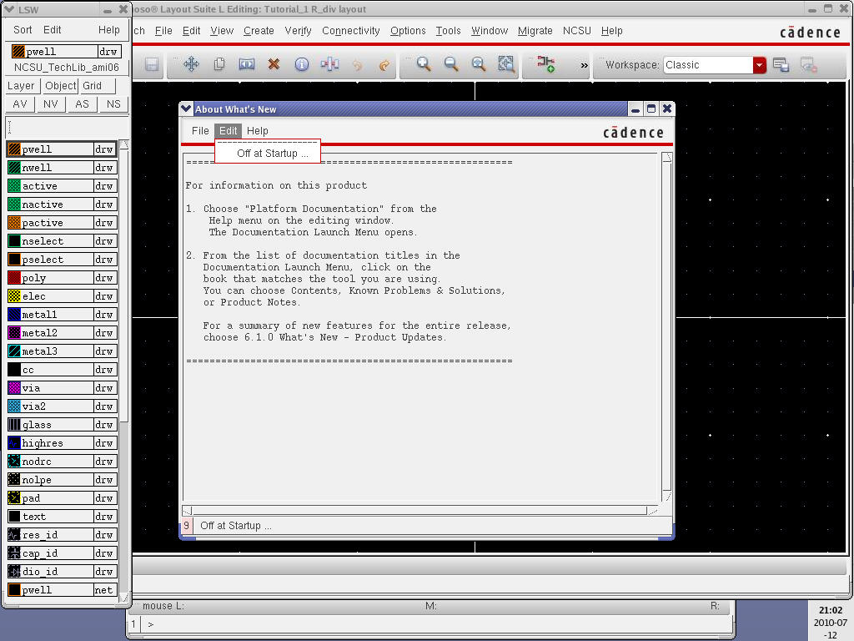Click the Copy tool icon in toolbar

tap(219, 64)
